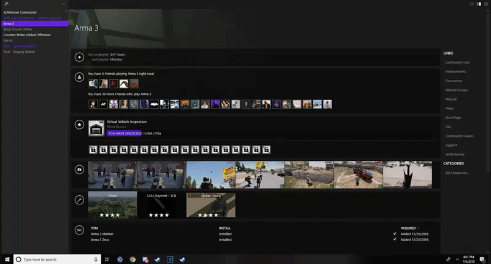The width and height of the screenshot is (491, 264).
Task: Open the AR friend avatar
Action: (x=103, y=104)
